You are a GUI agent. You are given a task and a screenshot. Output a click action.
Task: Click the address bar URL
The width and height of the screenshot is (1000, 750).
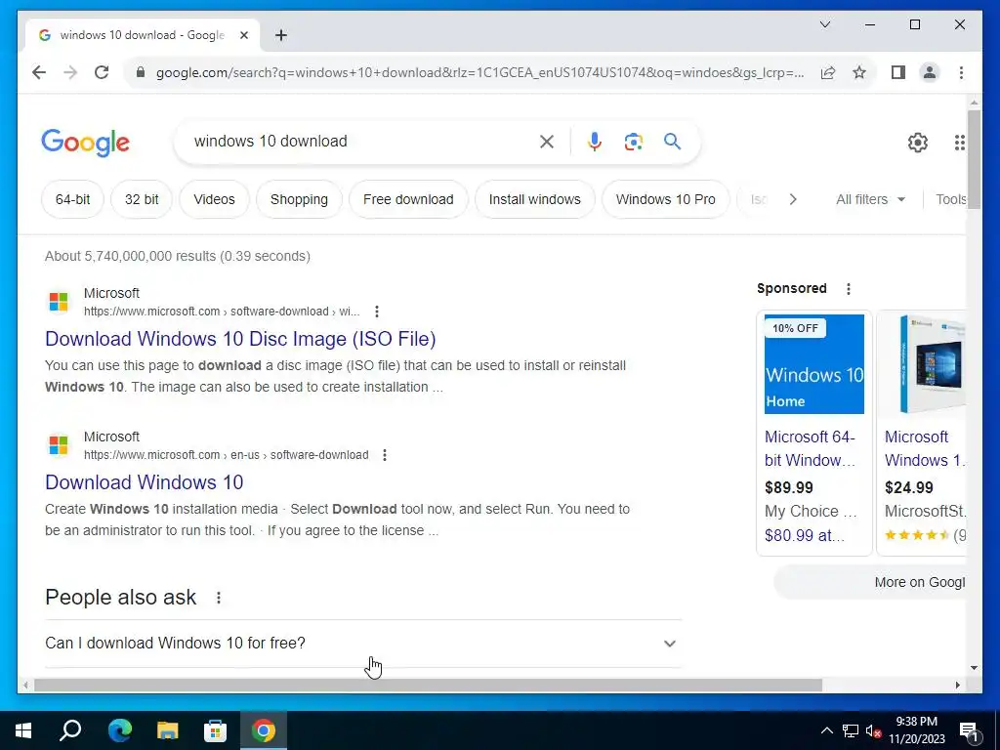tap(479, 72)
